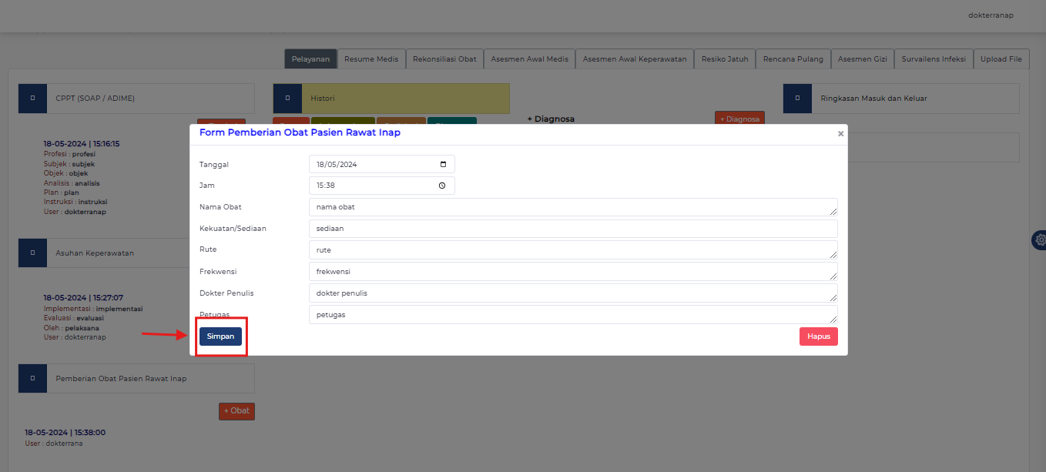Click inside the Petugas input field
Viewport: 1046px width, 472px height.
point(573,314)
